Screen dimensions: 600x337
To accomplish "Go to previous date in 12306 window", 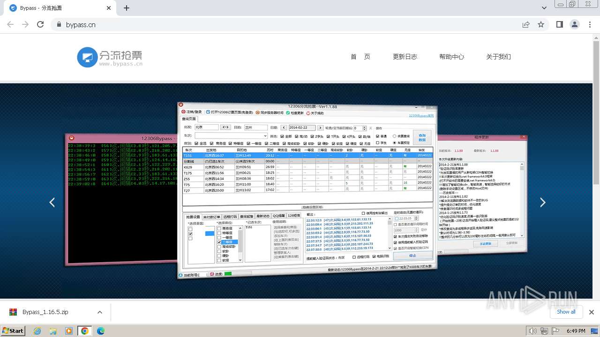I will click(284, 128).
